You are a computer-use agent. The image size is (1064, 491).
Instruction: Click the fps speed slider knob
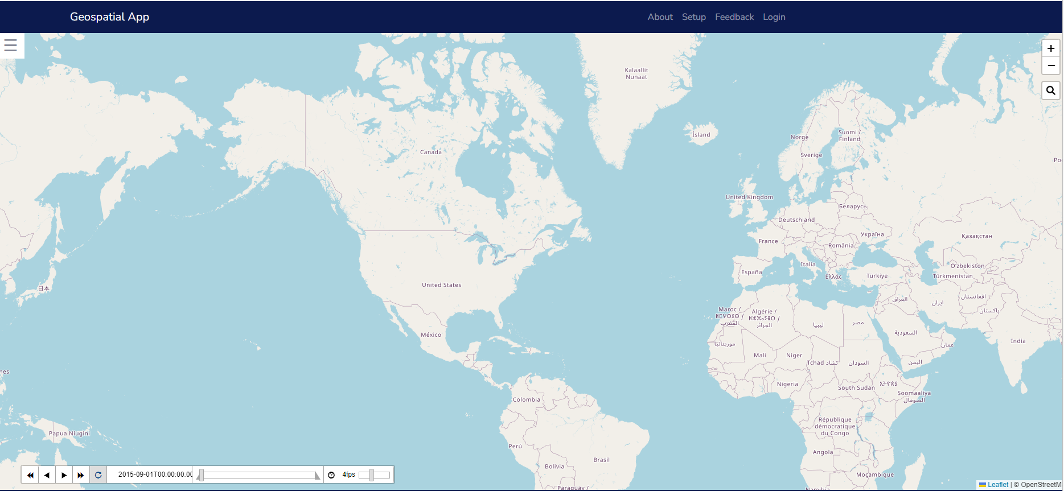pos(371,475)
